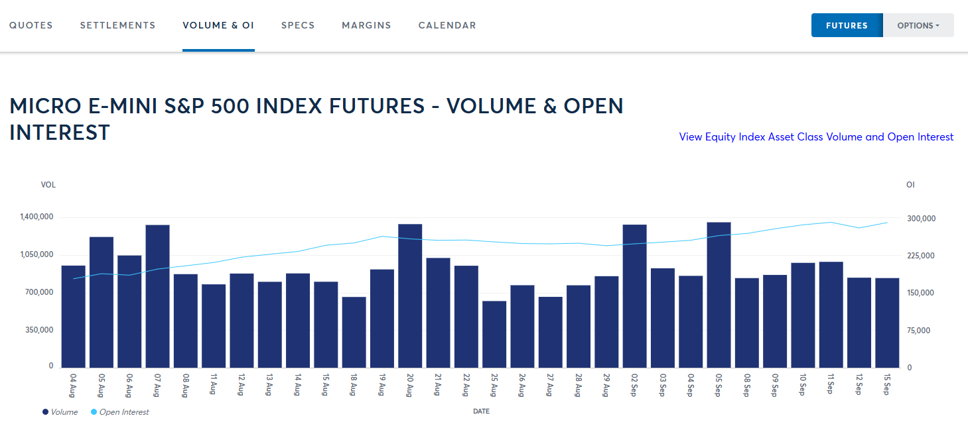
Task: Switch to the CALENDAR tab
Action: pyautogui.click(x=447, y=25)
